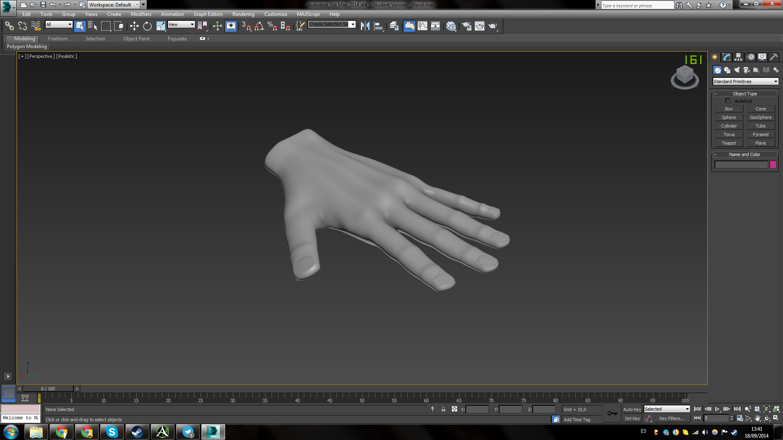Open the Hierarchy command panel tab
The width and height of the screenshot is (783, 440).
[x=739, y=57]
